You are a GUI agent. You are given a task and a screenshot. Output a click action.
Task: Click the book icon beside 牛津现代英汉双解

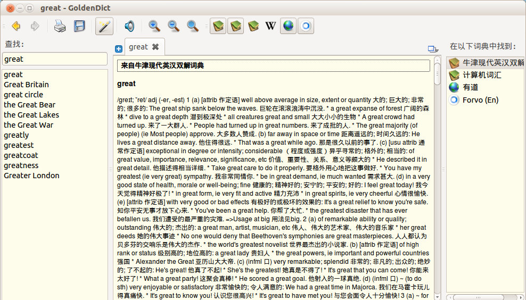pyautogui.click(x=454, y=63)
